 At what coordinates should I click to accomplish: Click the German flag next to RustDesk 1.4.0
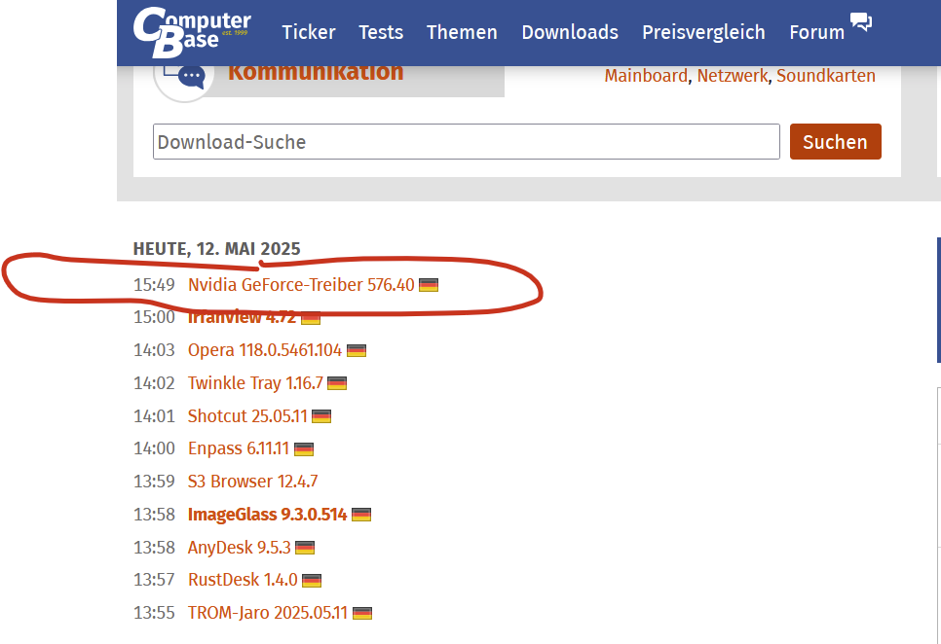coord(312,581)
